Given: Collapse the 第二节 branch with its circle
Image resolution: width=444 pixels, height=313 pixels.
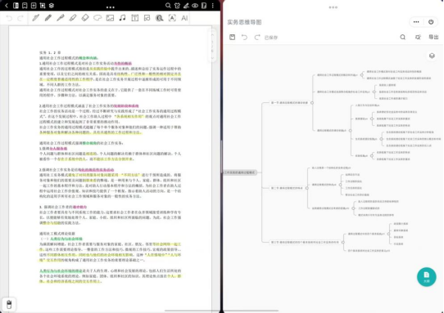Looking at the screenshot, I should [307, 188].
